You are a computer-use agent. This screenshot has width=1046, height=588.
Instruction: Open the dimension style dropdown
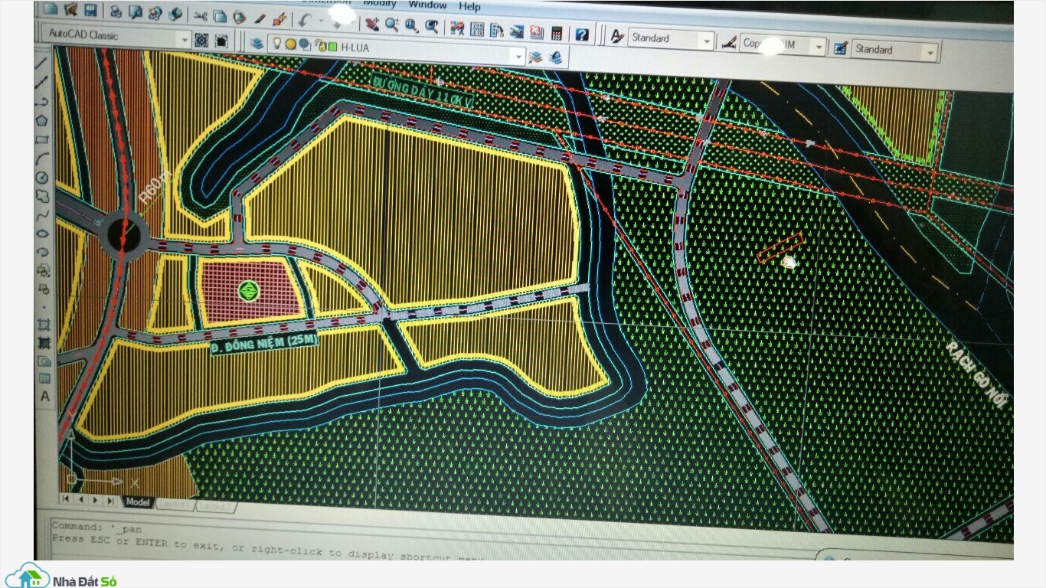click(x=818, y=47)
